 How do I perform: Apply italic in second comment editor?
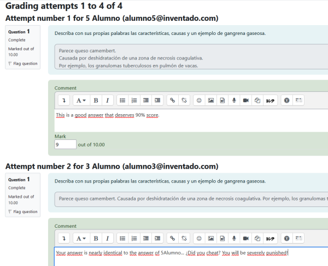coord(108,239)
